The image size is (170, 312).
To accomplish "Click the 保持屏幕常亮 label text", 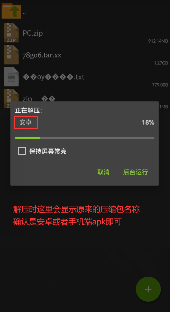I will [x=48, y=151].
